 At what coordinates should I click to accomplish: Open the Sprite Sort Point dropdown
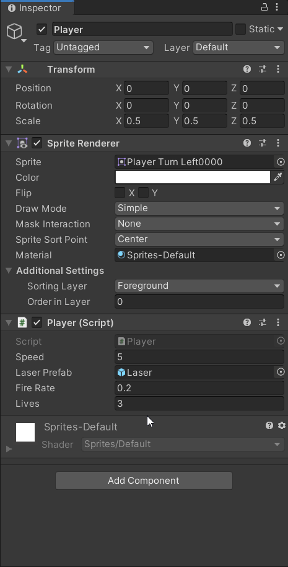[x=199, y=239]
